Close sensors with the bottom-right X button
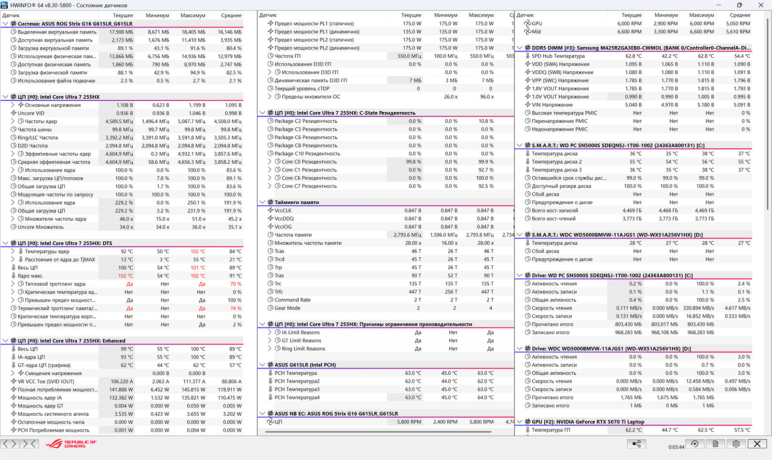This screenshot has width=772, height=460. click(x=757, y=444)
